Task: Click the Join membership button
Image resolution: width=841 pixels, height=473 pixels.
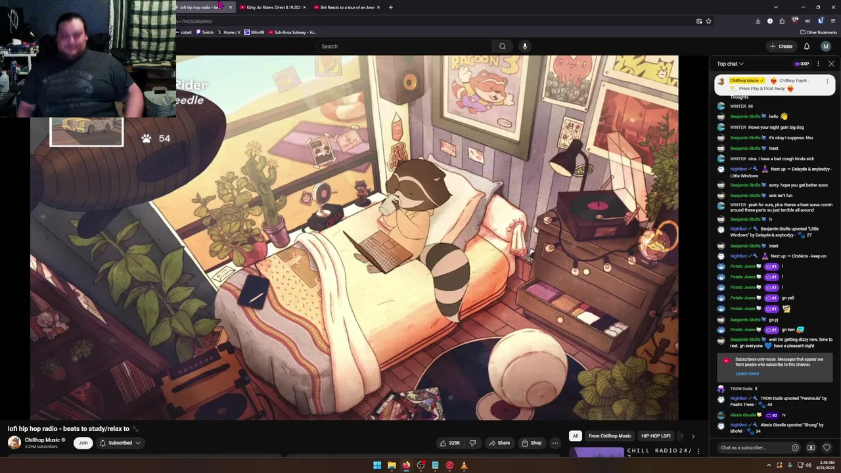Action: tap(83, 443)
